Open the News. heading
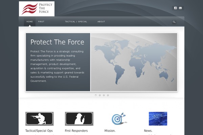Viewport: 203px width, 135px height. 148,131
